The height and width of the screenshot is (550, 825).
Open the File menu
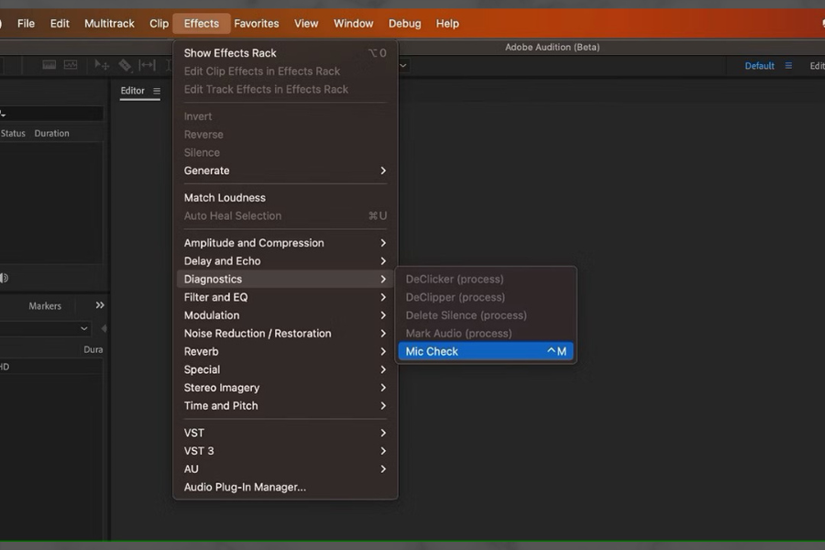26,24
